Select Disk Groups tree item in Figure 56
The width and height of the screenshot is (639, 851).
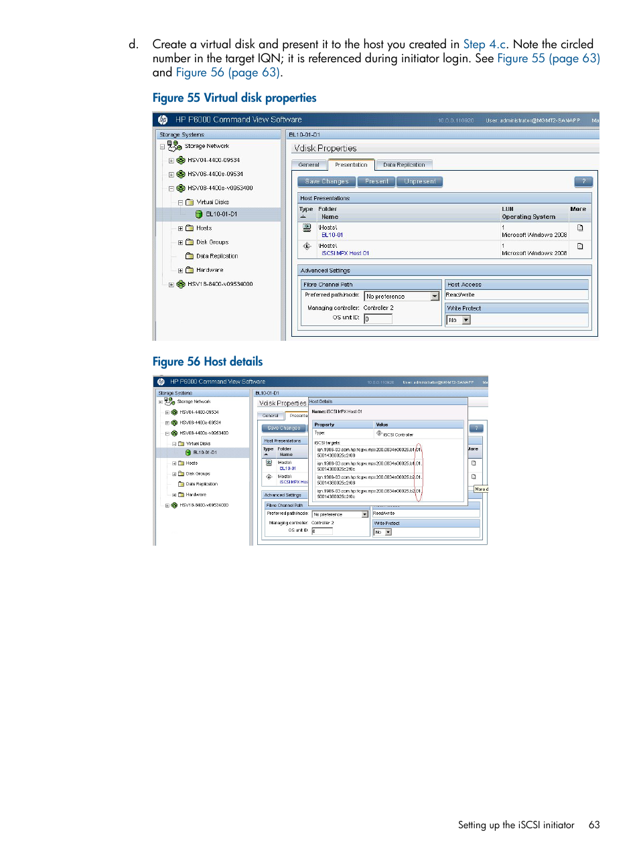click(198, 473)
